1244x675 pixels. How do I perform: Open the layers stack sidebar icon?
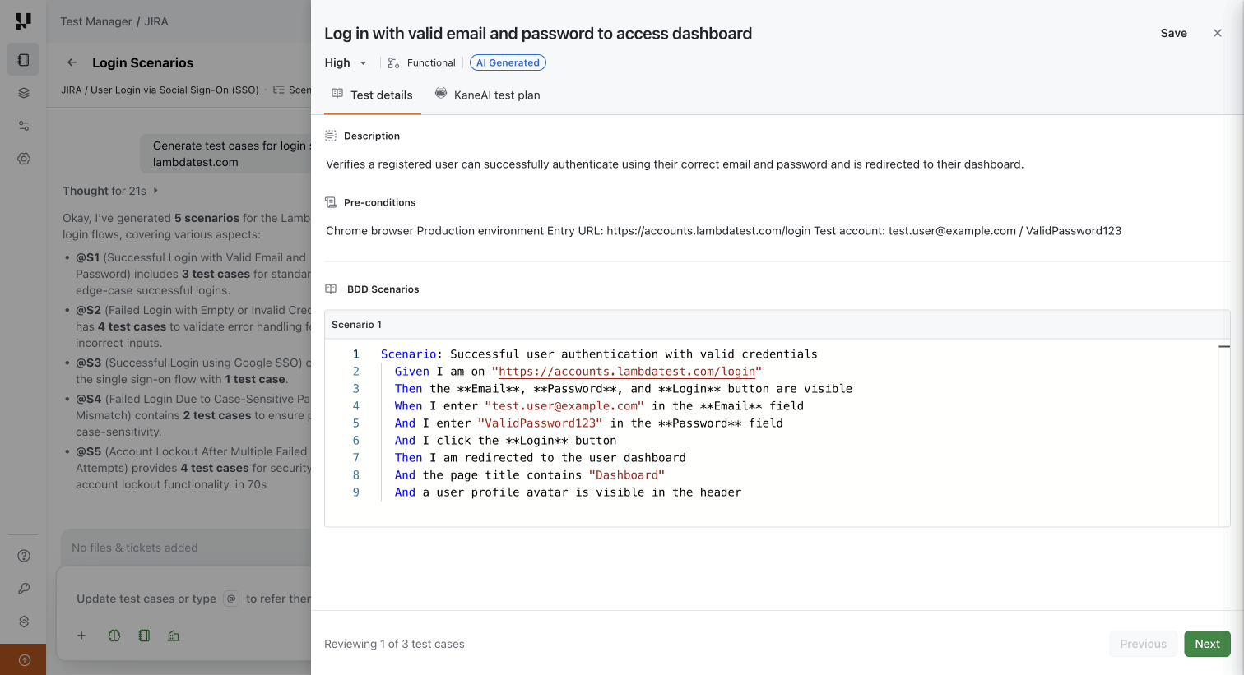click(23, 93)
